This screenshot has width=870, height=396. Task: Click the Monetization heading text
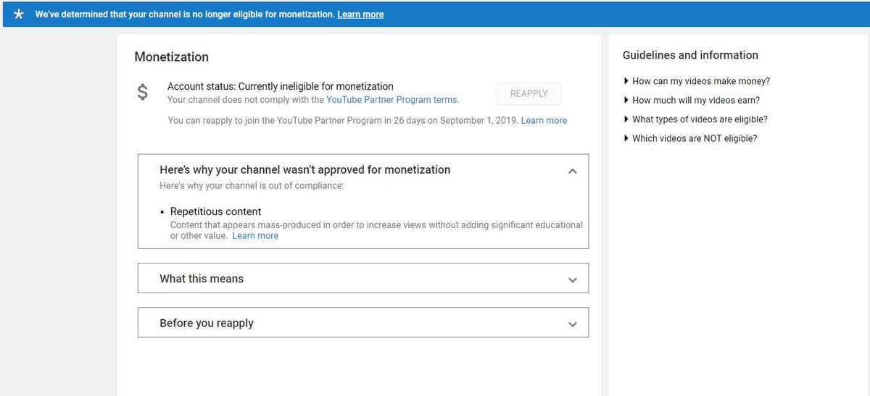click(171, 57)
